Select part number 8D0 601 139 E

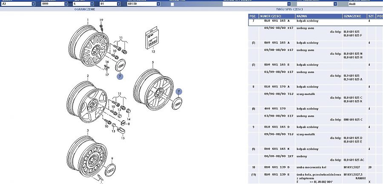(277, 175)
